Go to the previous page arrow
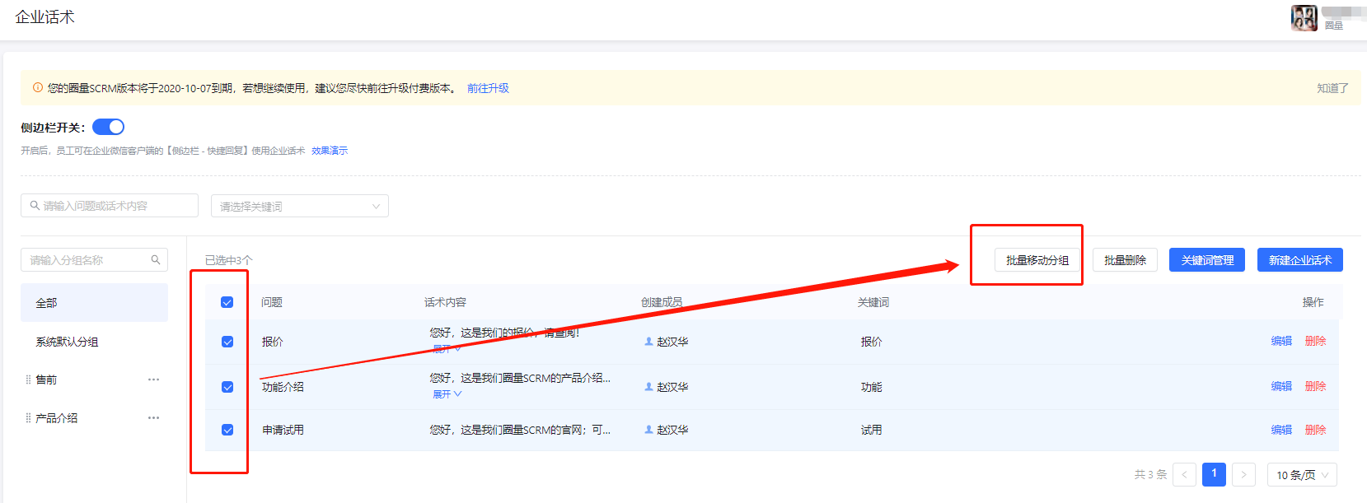Viewport: 1367px width, 503px height. (1185, 475)
